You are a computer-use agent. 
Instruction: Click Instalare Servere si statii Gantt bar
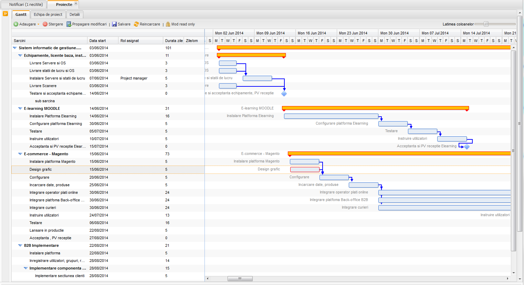(x=257, y=78)
